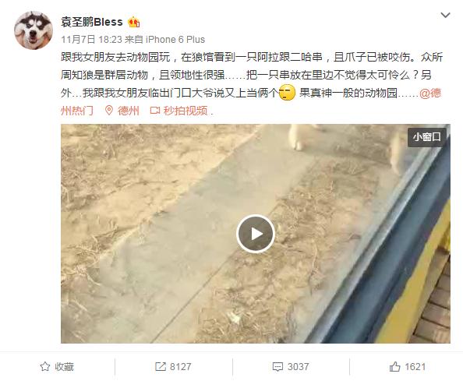This screenshot has height=381, width=463.
Task: Click the husky profile avatar
Action: coord(34,30)
